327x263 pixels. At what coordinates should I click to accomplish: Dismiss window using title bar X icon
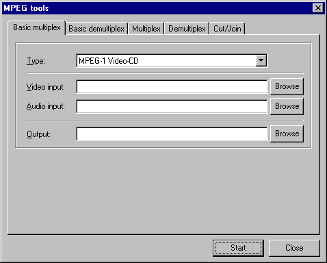tap(318, 8)
